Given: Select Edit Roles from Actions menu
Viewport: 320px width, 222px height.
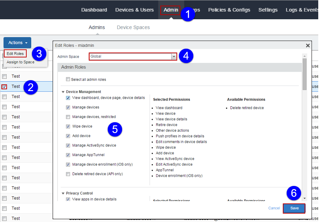Looking at the screenshot, I should [x=15, y=54].
